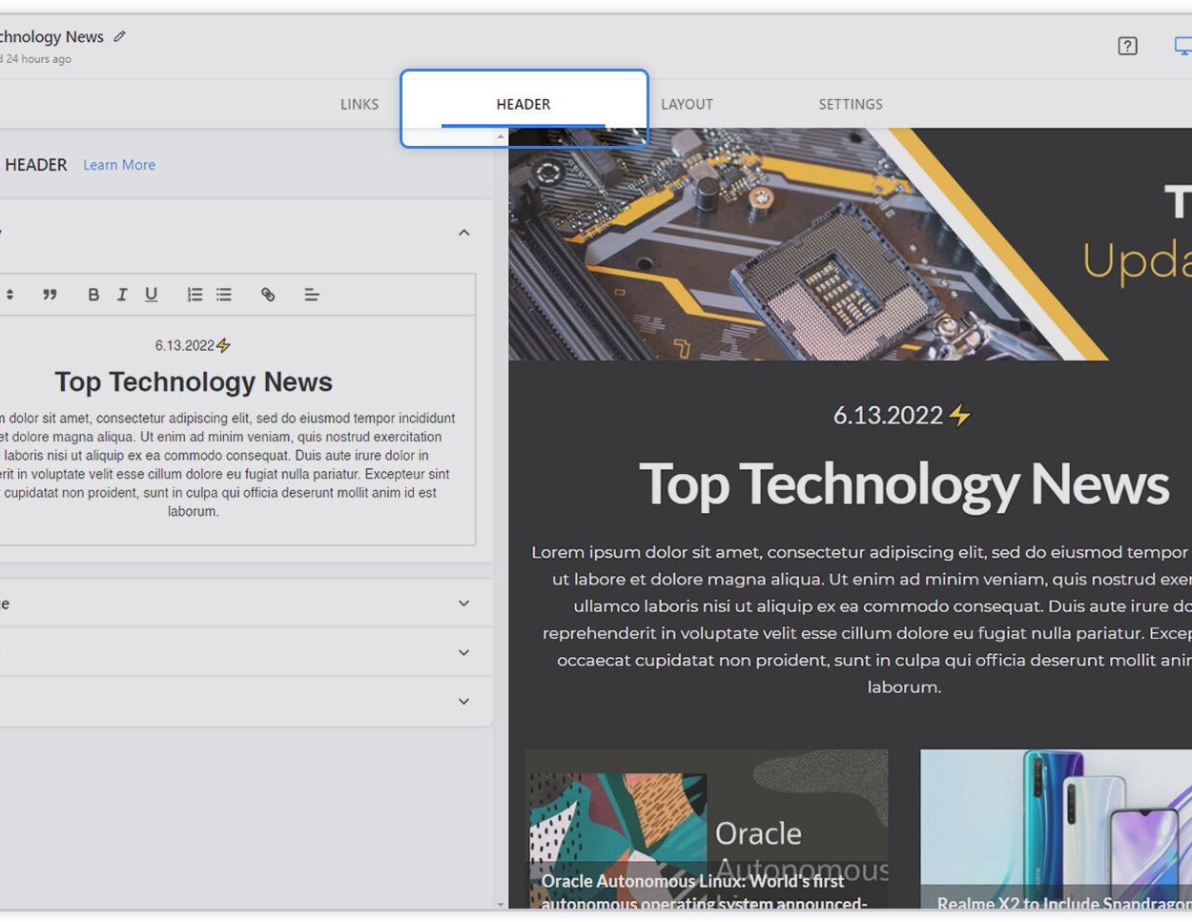1192x922 pixels.
Task: Insert a numbered list in the header text
Action: pyautogui.click(x=195, y=295)
